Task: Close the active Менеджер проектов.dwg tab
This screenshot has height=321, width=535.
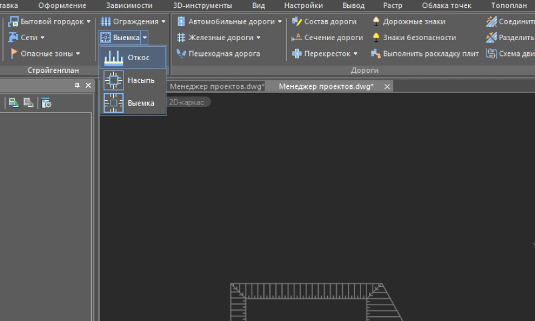Action: click(x=387, y=86)
